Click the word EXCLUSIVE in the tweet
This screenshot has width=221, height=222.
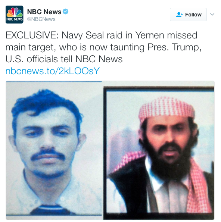(32, 35)
